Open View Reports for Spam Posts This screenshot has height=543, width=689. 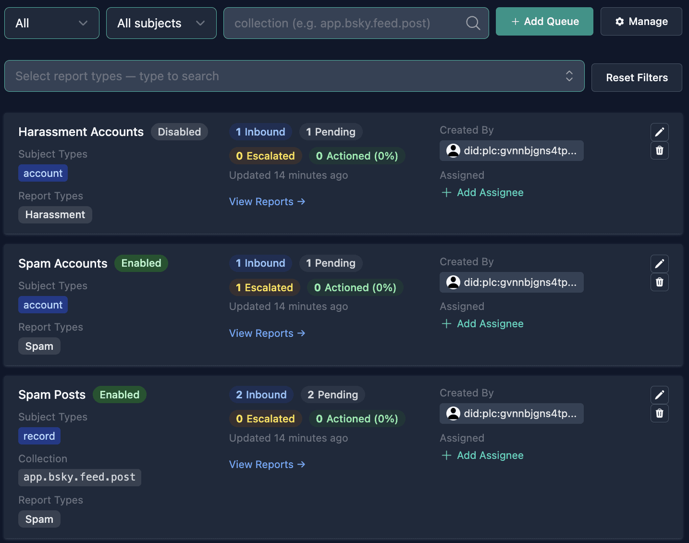point(267,465)
